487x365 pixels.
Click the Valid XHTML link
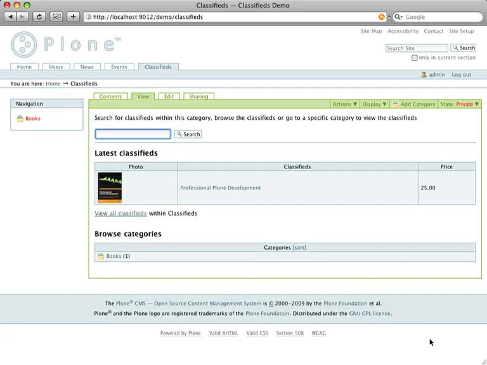tap(224, 333)
